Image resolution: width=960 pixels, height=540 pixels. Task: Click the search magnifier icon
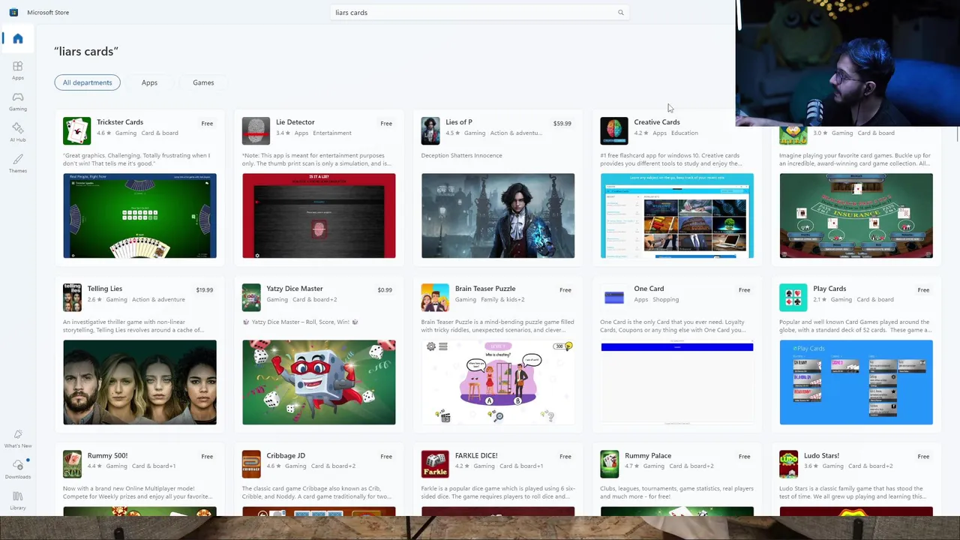[620, 13]
